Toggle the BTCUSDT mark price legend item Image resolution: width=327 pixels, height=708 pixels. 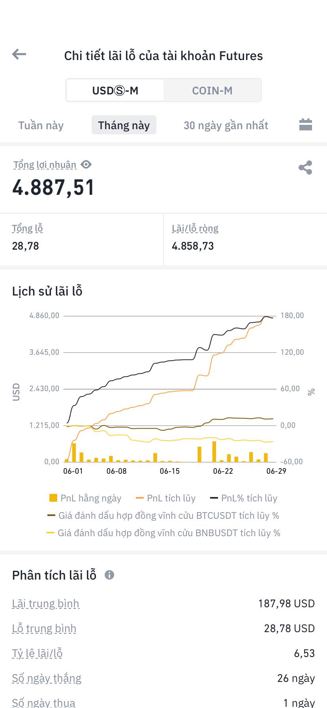(163, 516)
